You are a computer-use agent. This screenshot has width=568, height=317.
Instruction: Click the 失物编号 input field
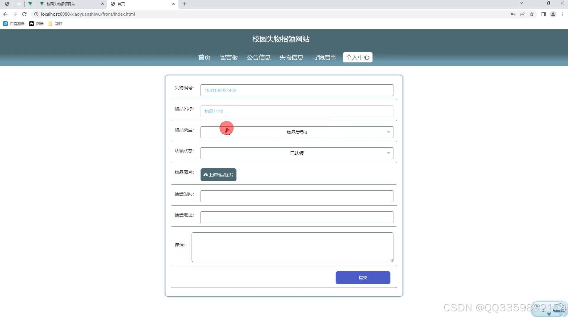click(297, 90)
